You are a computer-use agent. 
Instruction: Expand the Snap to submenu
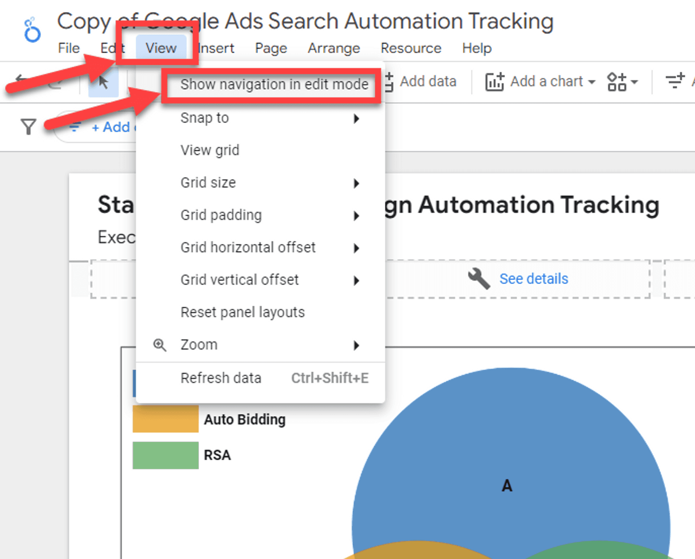point(260,118)
